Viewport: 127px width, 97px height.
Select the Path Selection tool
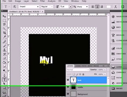[4, 84]
